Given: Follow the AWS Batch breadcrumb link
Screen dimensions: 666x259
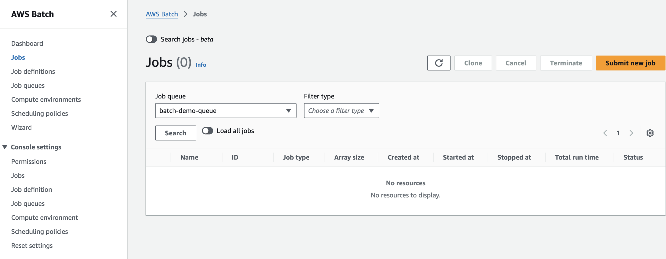Looking at the screenshot, I should tap(162, 14).
